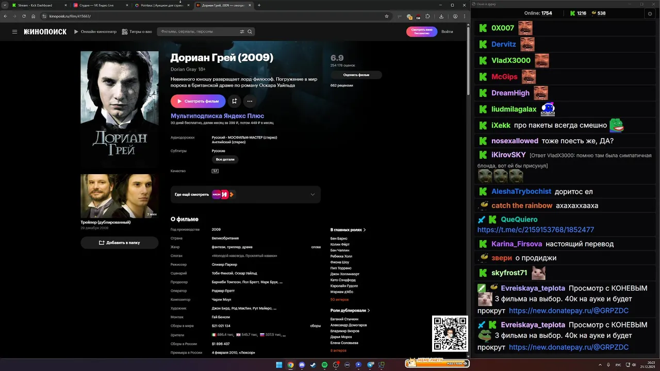Open Telegram from the taskbar
The width and height of the screenshot is (660, 371).
click(x=370, y=365)
